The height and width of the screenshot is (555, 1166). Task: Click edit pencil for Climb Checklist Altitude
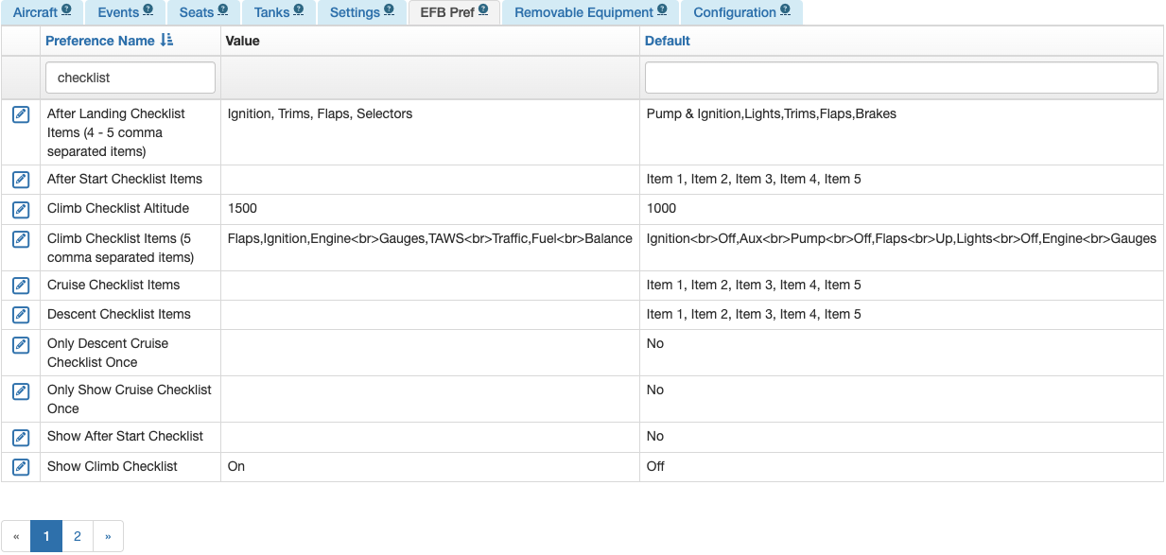[x=21, y=209]
